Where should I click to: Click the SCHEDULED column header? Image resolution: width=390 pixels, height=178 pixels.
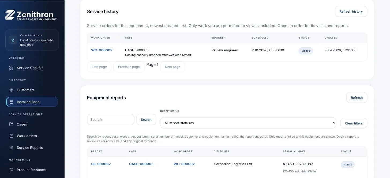(x=260, y=38)
